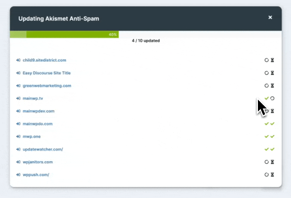Click the hourglass icon on wpjanitors.com row

click(272, 162)
